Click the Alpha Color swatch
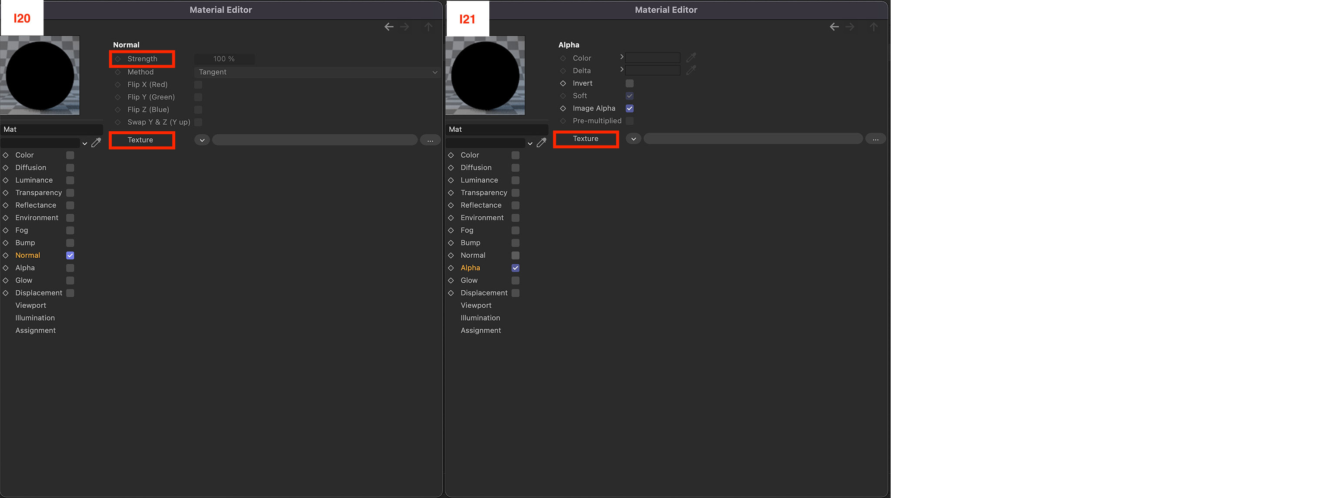Screen dimensions: 1336x498 pyautogui.click(x=652, y=57)
